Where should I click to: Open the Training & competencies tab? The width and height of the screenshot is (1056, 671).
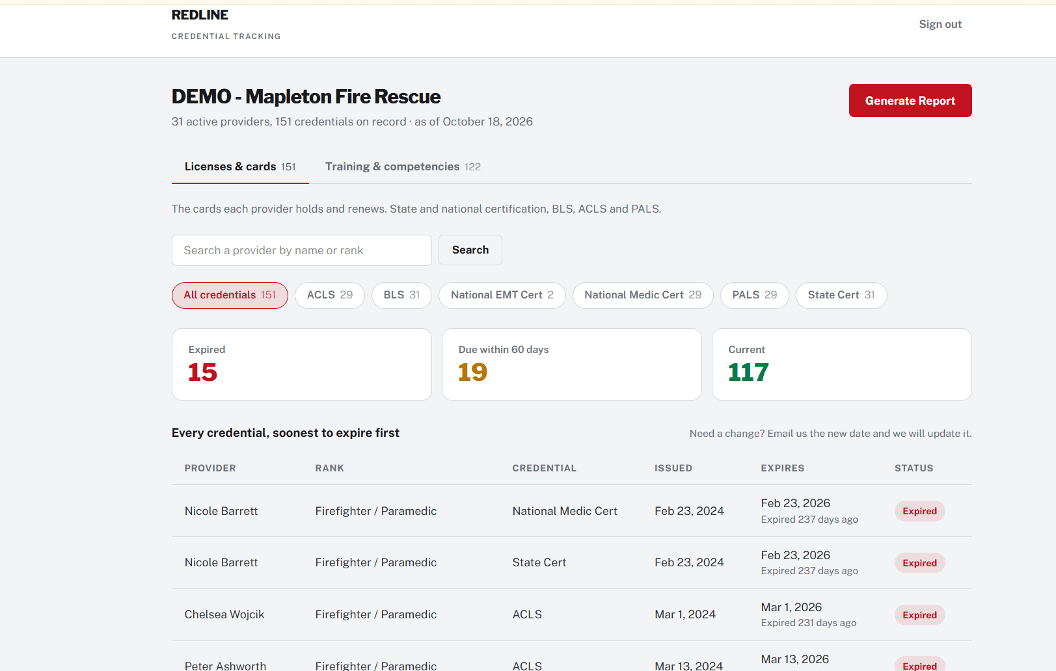(x=403, y=166)
